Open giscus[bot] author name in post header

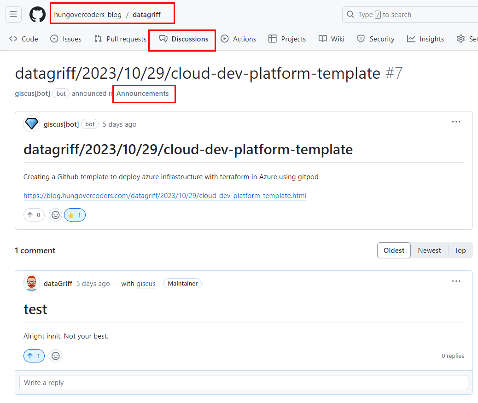61,124
